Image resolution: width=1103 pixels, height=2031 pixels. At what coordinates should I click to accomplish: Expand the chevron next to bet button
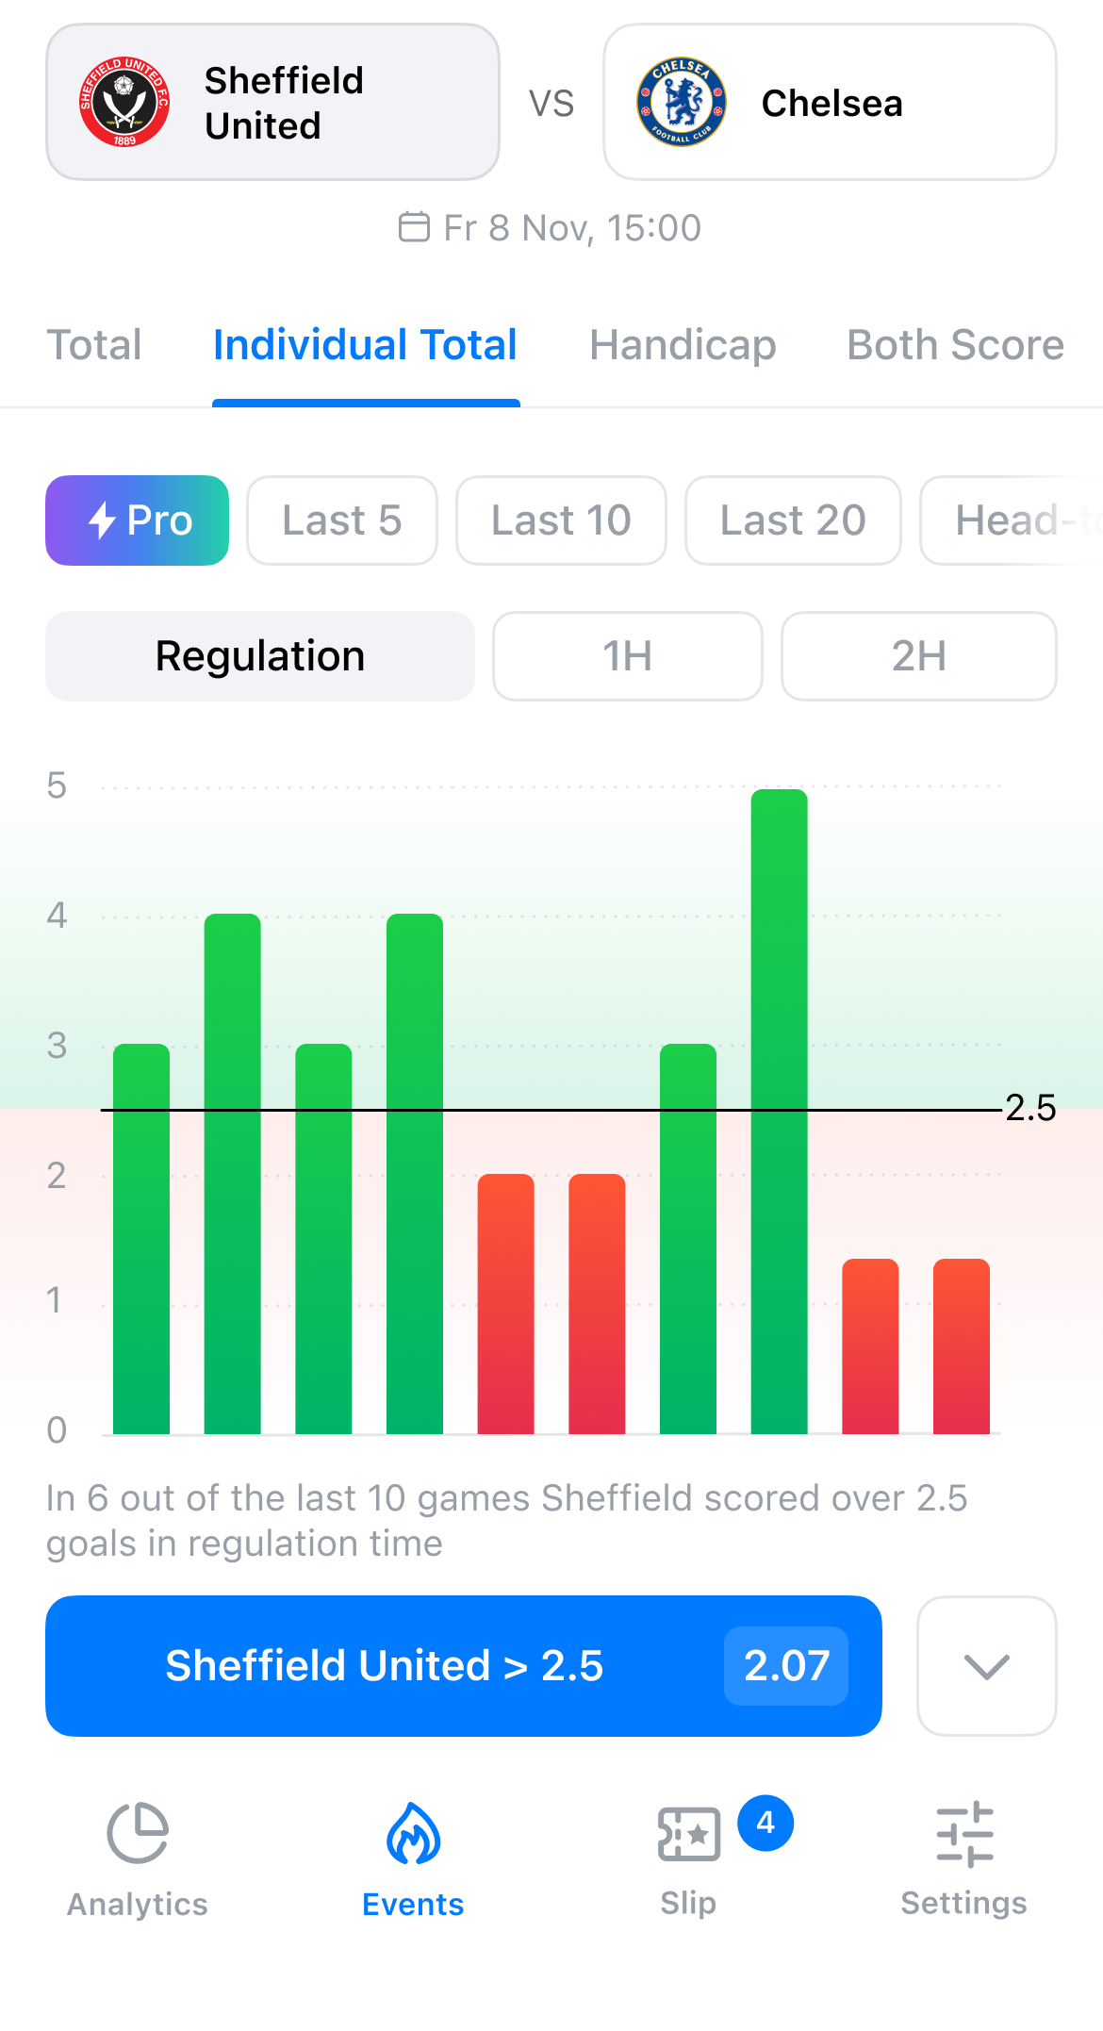(987, 1666)
